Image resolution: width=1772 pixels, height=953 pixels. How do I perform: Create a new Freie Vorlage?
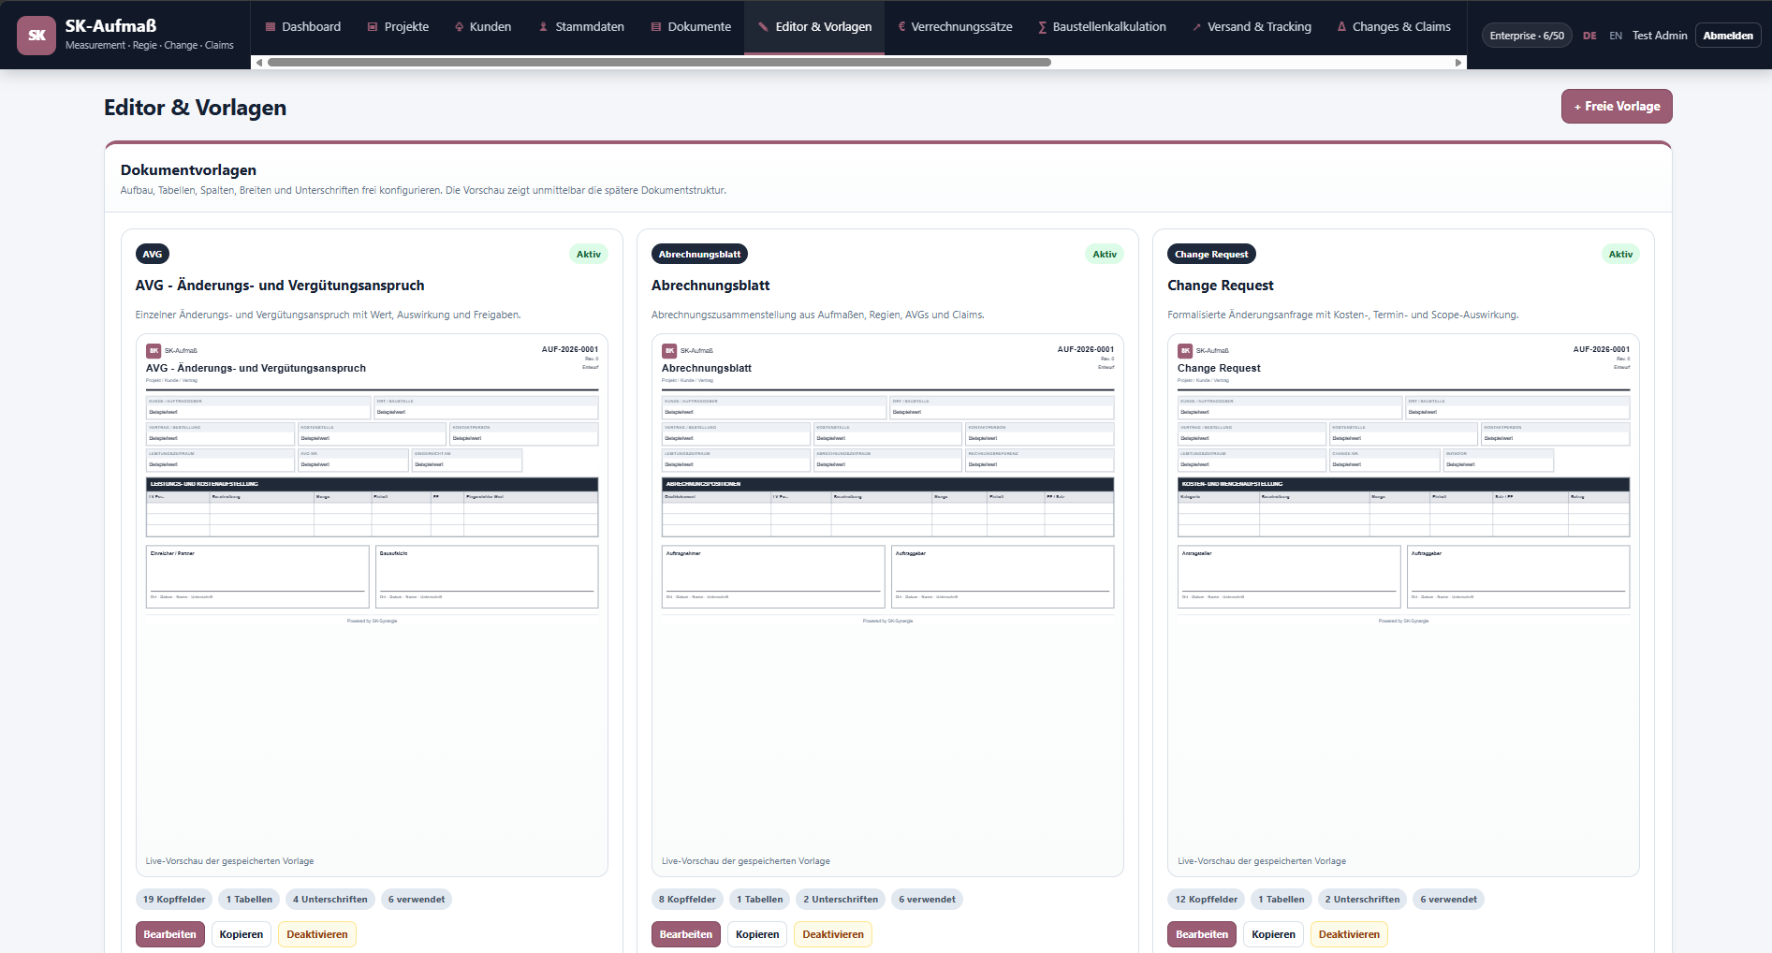point(1617,107)
